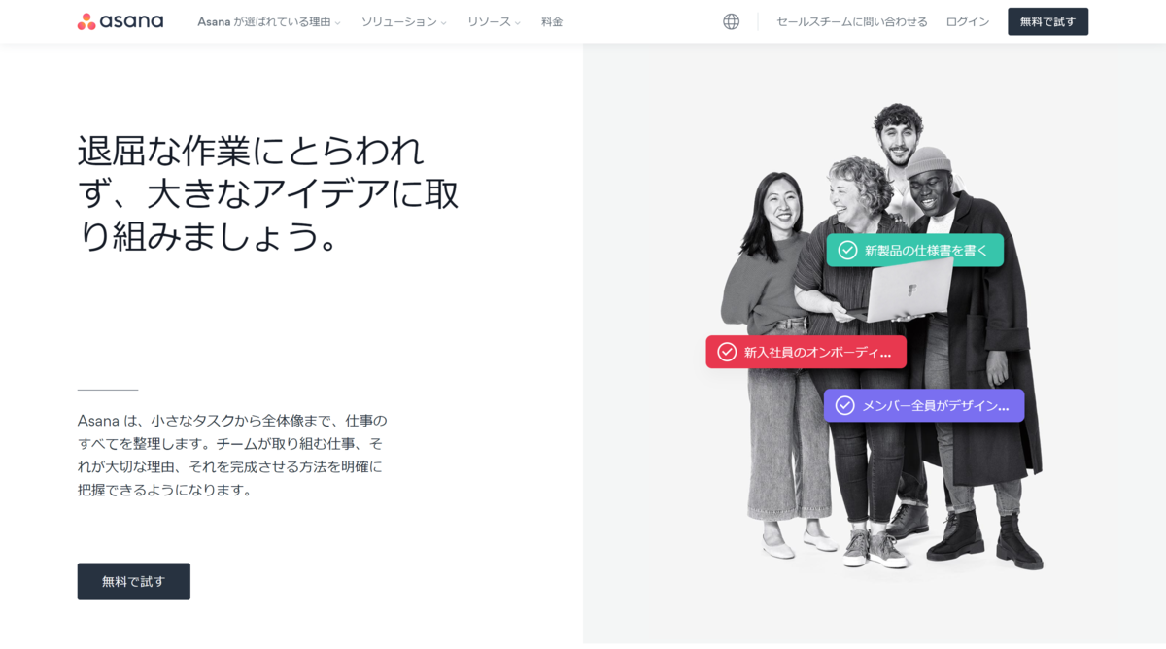
Task: Click the team photo of four people
Action: click(881, 335)
